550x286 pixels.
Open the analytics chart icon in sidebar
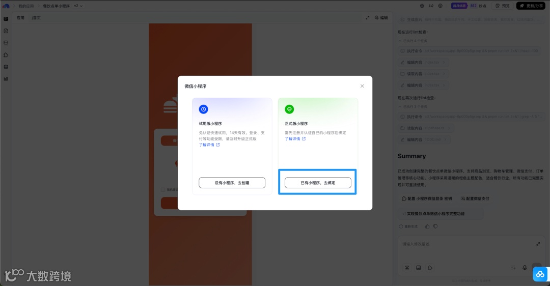click(6, 79)
